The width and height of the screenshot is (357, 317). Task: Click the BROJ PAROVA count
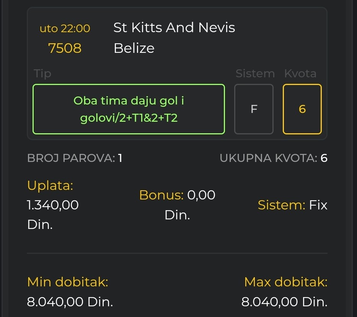coord(120,158)
